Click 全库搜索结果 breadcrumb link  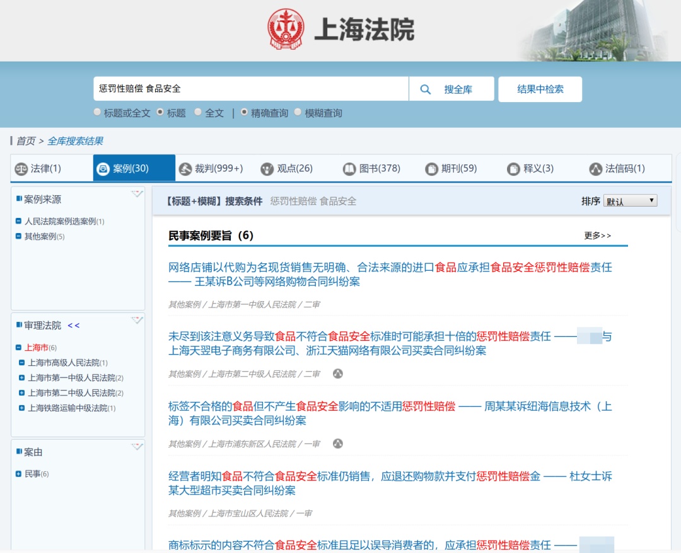pyautogui.click(x=75, y=141)
